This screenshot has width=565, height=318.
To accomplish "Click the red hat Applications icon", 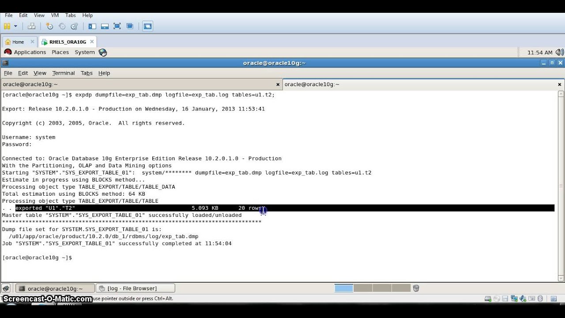I will (x=8, y=52).
